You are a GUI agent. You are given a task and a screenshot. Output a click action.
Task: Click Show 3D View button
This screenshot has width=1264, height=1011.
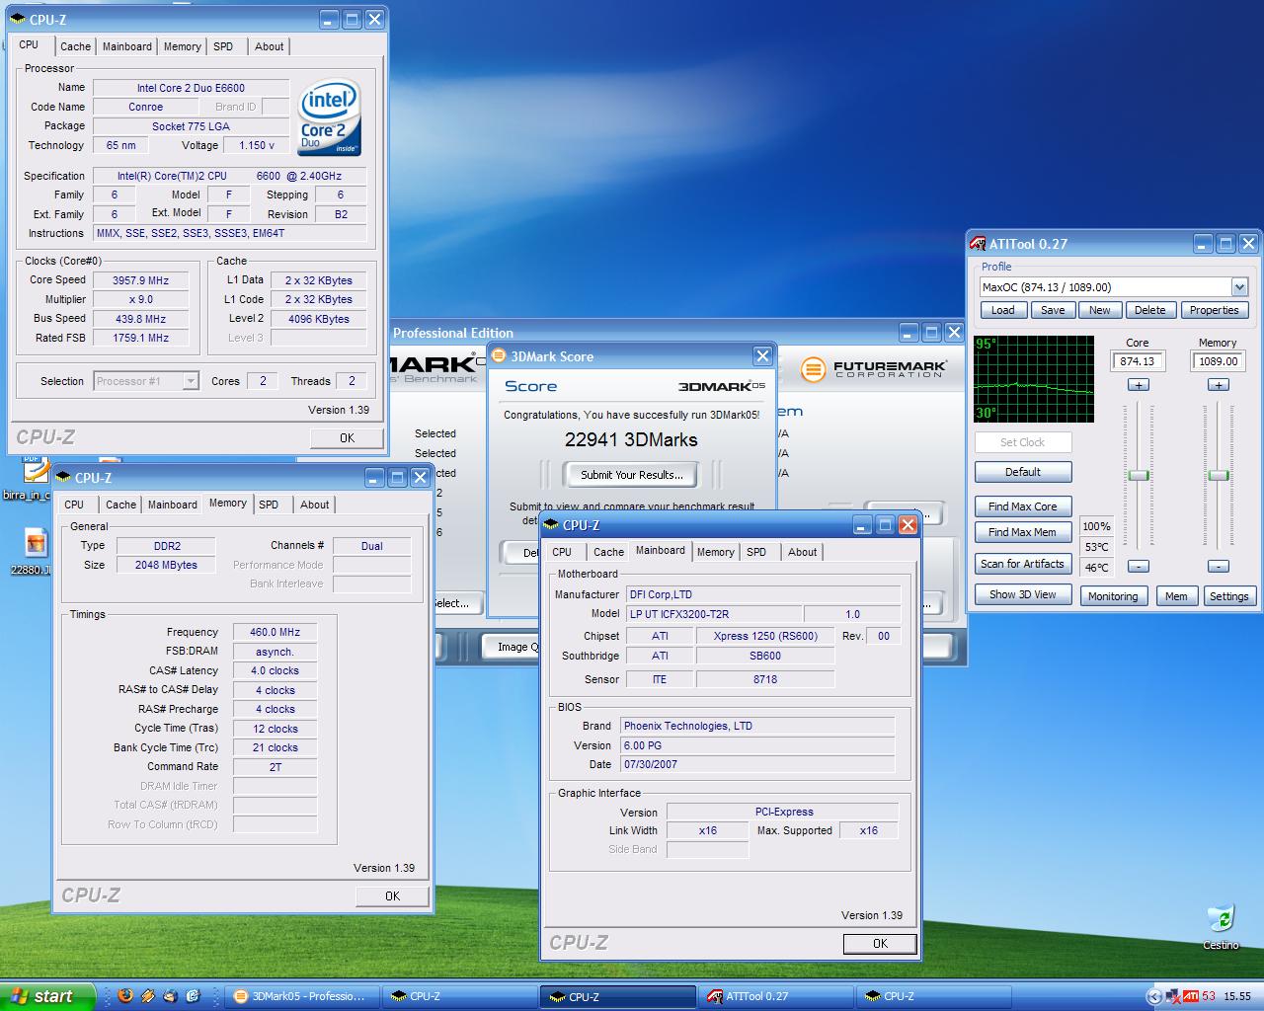pyautogui.click(x=1023, y=594)
